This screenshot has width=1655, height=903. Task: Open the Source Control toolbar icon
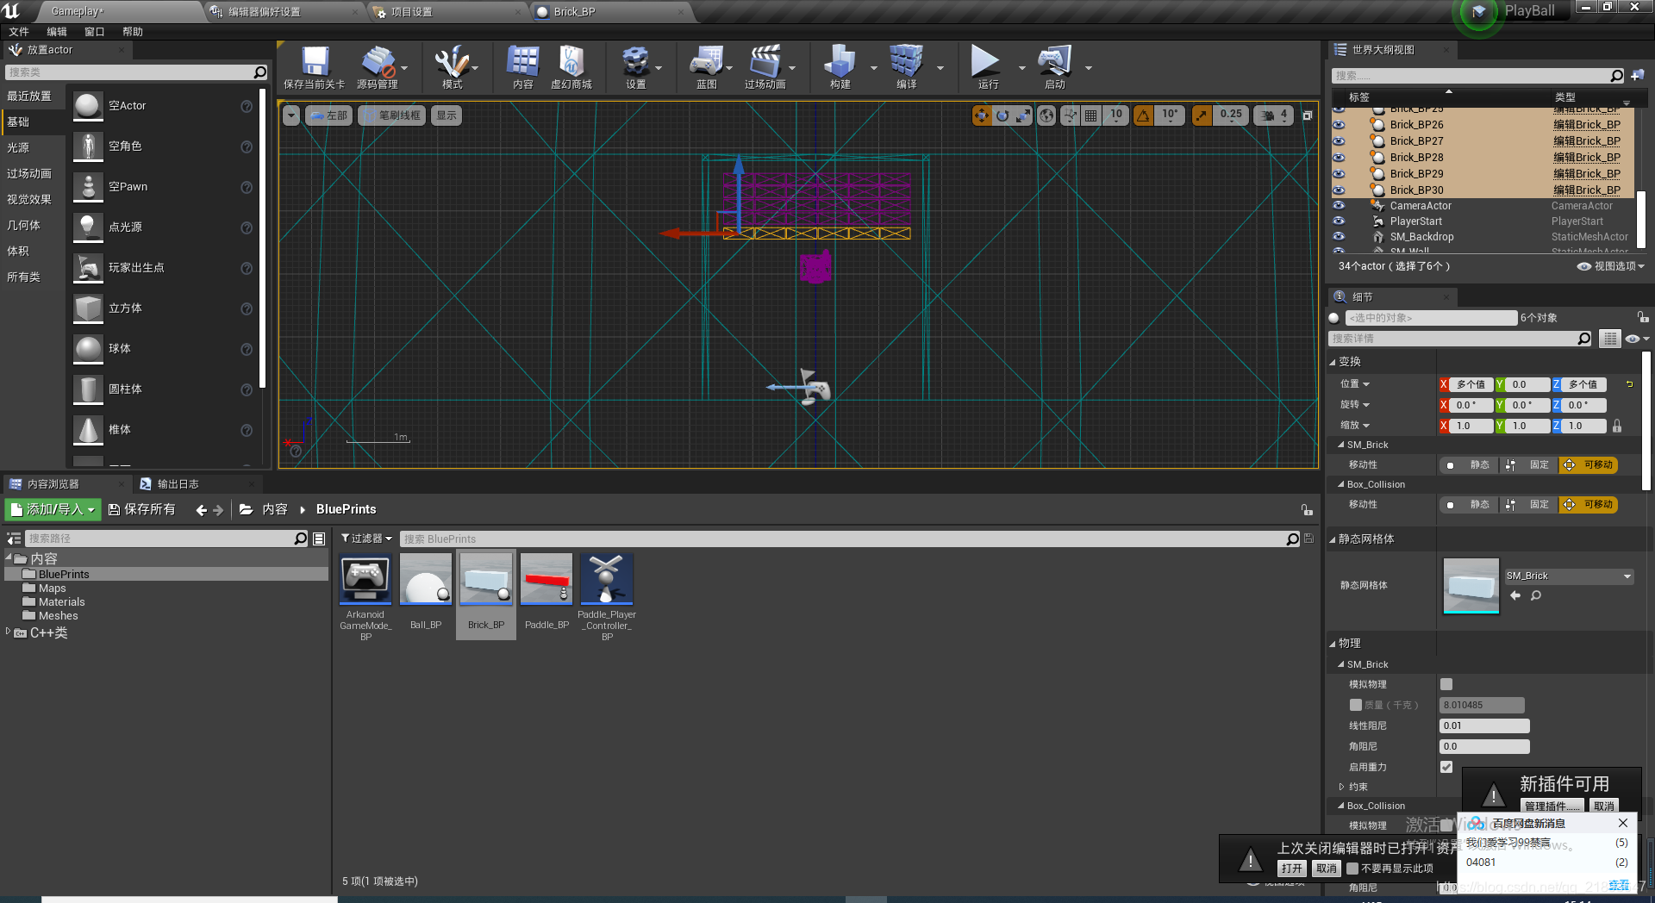click(x=378, y=67)
